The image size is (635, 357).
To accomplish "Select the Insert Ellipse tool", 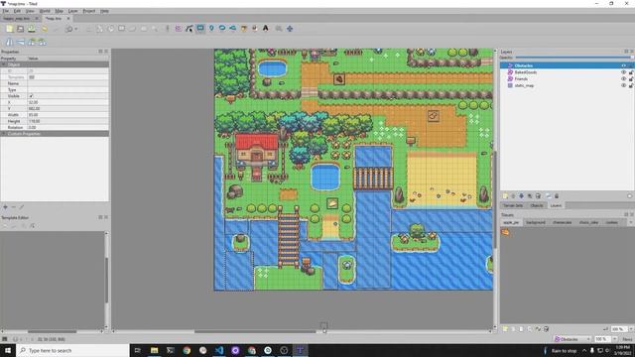I will [x=222, y=29].
